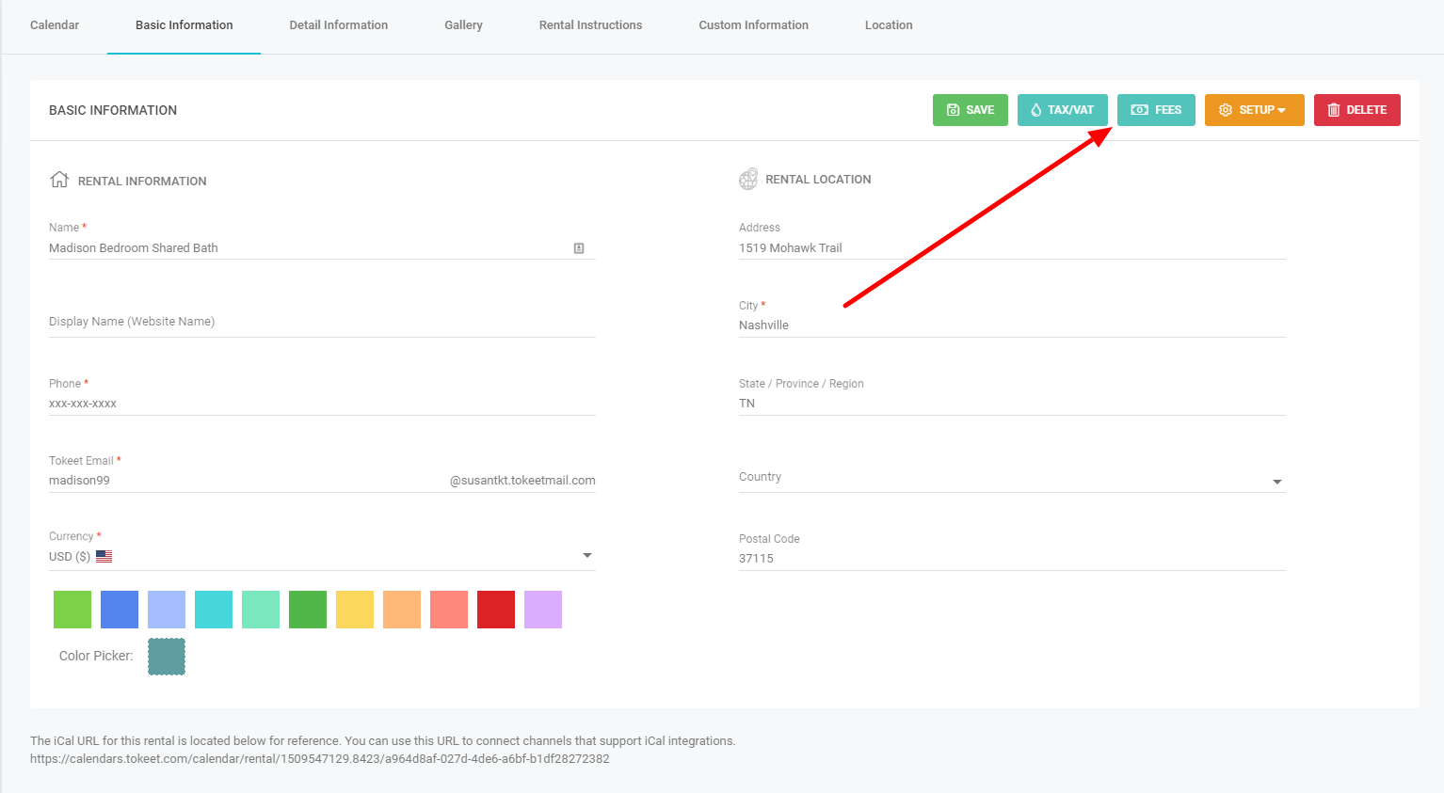
Task: Open the Gallery tab
Action: (464, 25)
